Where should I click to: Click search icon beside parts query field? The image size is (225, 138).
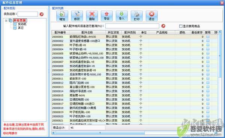coord(163,26)
